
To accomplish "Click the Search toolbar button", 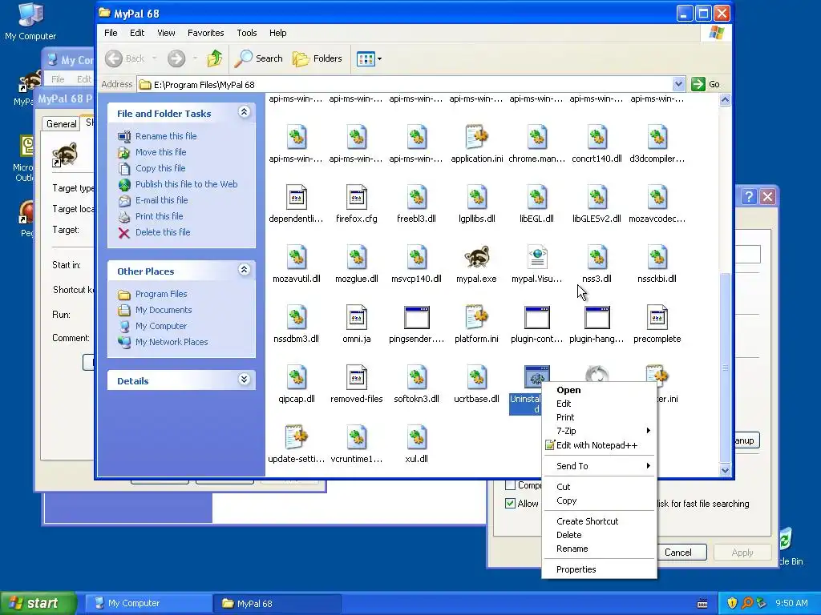I will pyautogui.click(x=258, y=58).
